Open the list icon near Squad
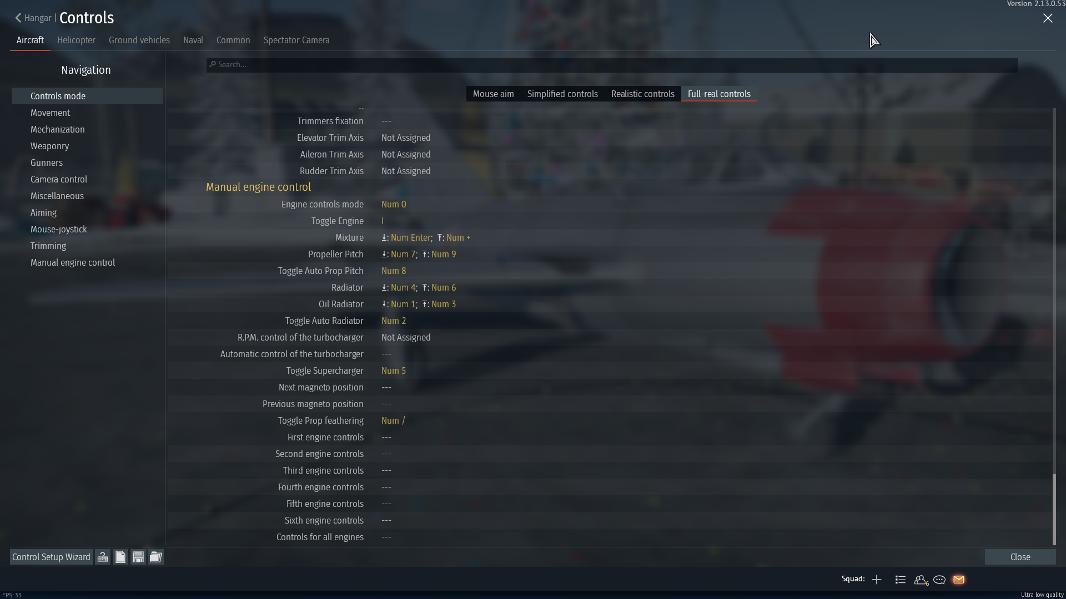Viewport: 1066px width, 599px height. [x=901, y=580]
